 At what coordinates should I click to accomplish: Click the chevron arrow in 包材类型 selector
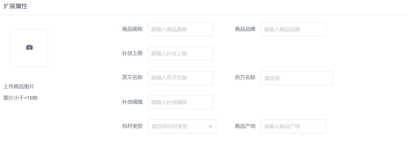tap(211, 126)
